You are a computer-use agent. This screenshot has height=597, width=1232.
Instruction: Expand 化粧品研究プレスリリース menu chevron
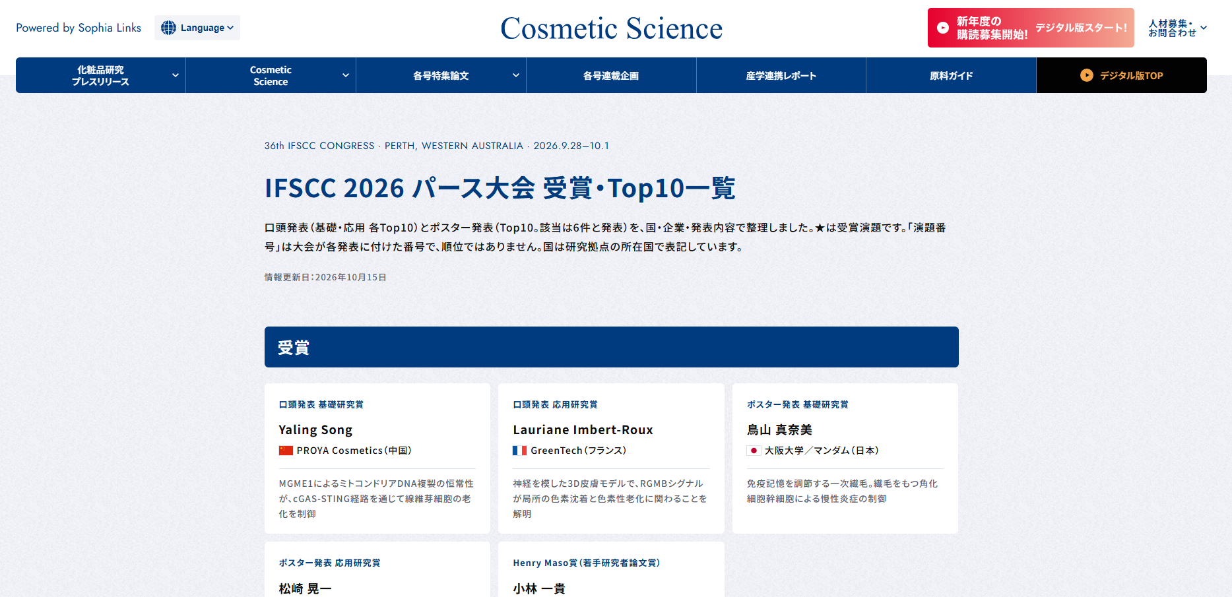[176, 75]
